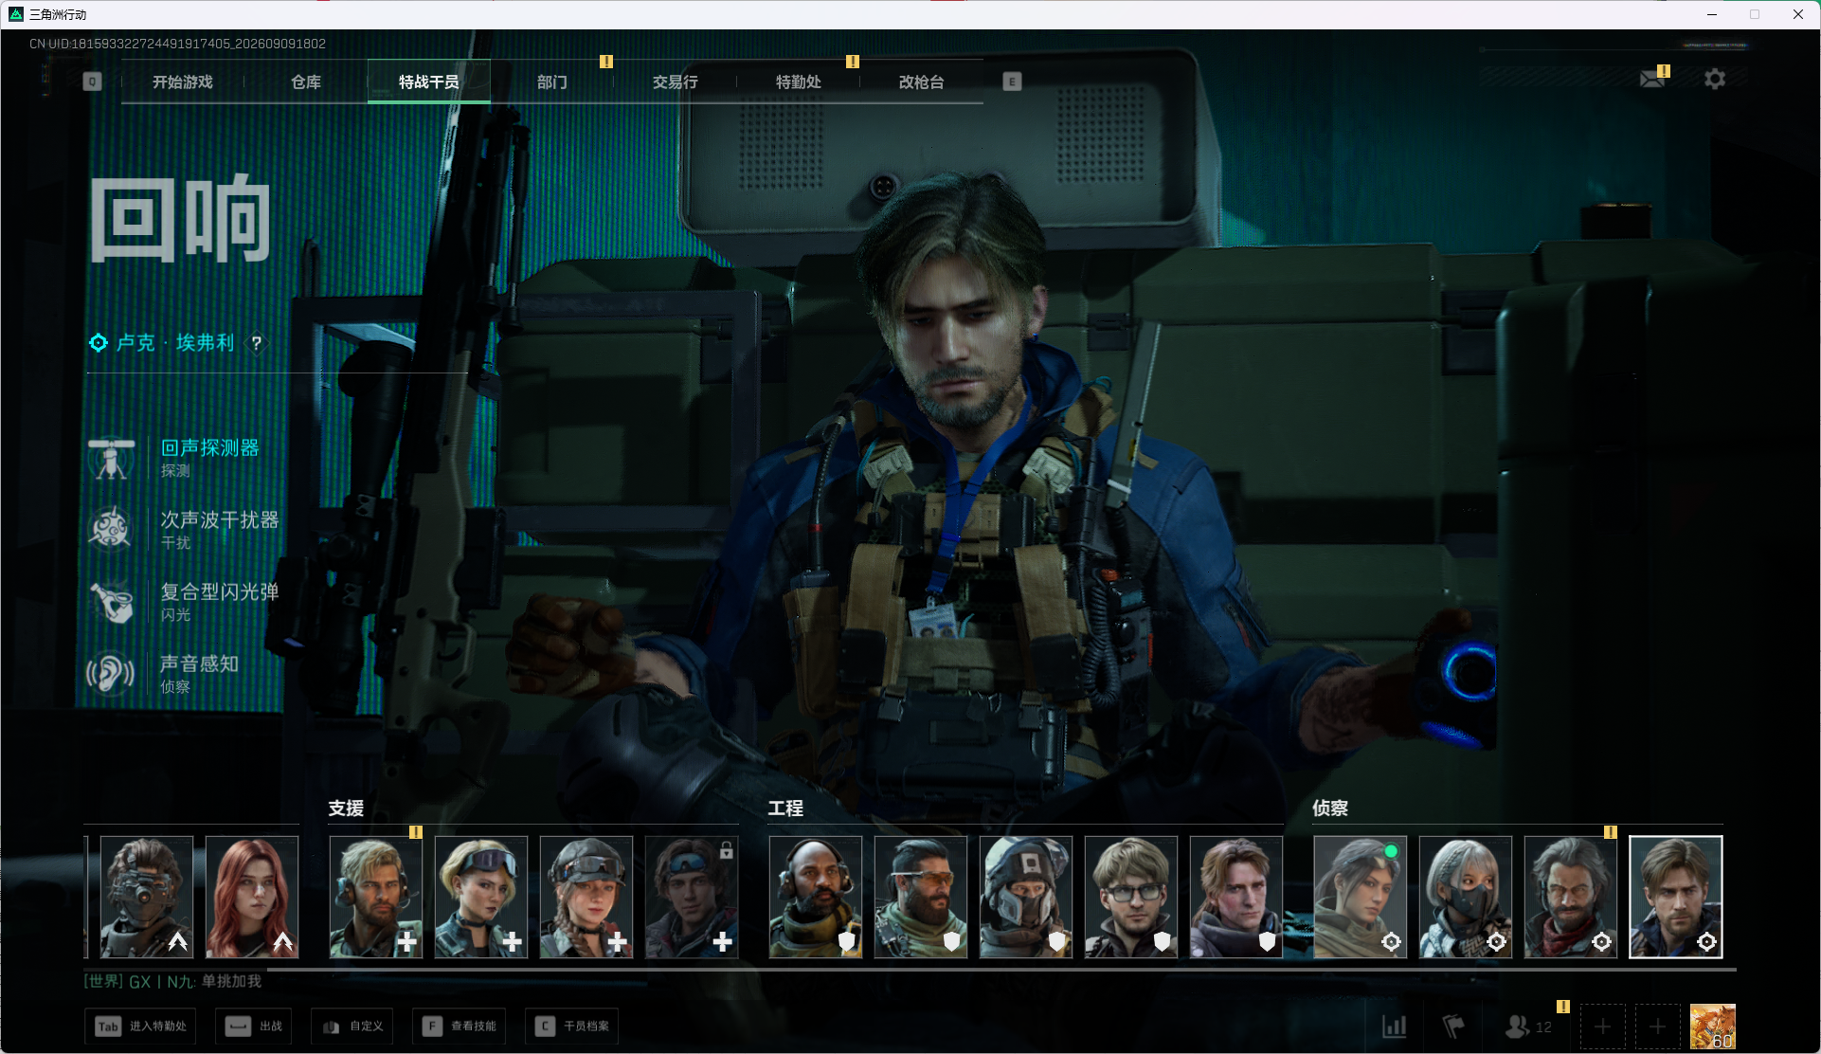Screen dimensions: 1821x1054
Task: Click the flag icon in bottom bar
Action: point(1453,1027)
